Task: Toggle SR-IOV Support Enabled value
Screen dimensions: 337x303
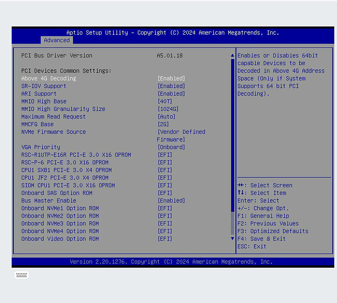Action: tap(171, 86)
